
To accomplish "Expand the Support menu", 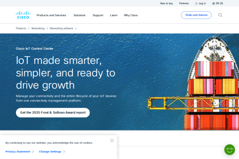I will click(x=98, y=15).
